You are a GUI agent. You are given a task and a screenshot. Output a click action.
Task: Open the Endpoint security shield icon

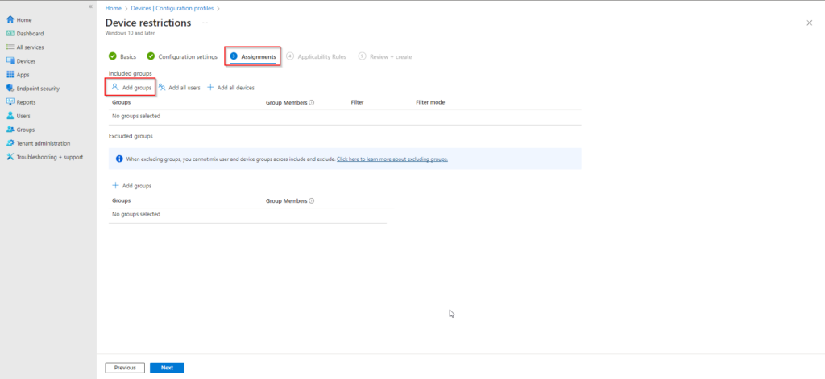coord(10,89)
